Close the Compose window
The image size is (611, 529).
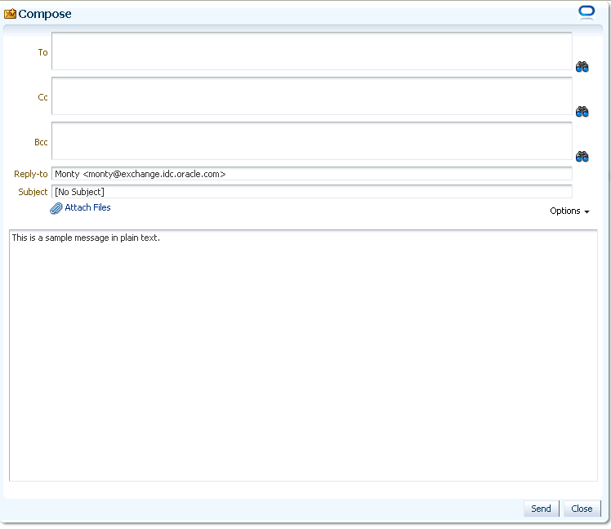[x=582, y=509]
